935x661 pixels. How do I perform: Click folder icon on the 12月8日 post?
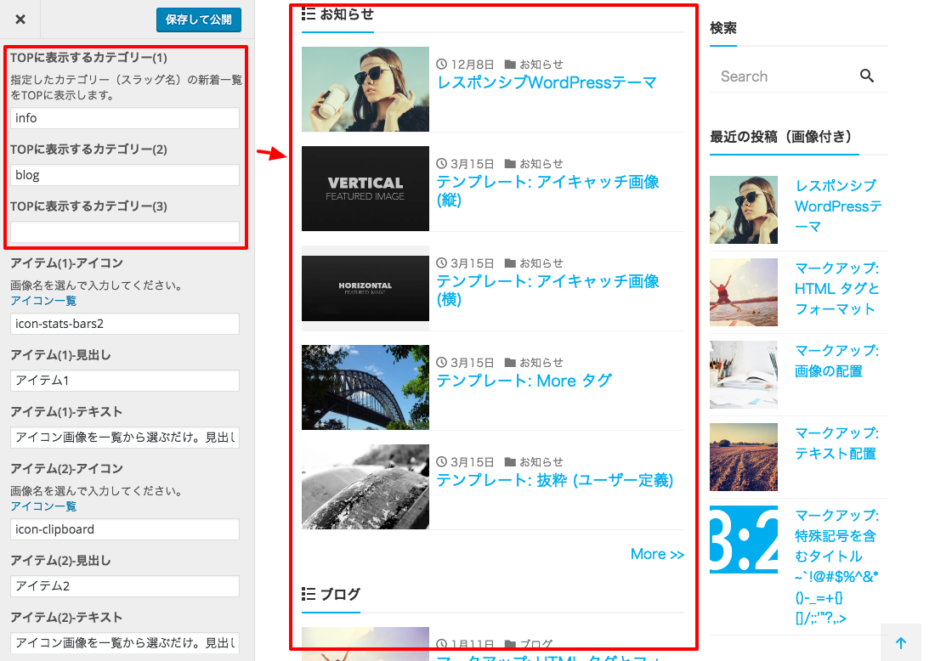pyautogui.click(x=510, y=64)
